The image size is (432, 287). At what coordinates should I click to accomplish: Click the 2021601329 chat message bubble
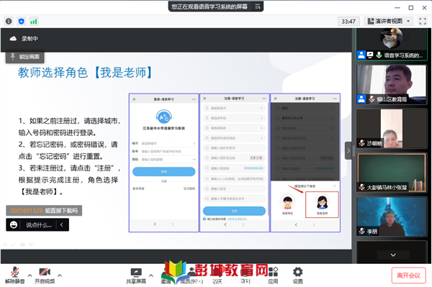coord(44,211)
